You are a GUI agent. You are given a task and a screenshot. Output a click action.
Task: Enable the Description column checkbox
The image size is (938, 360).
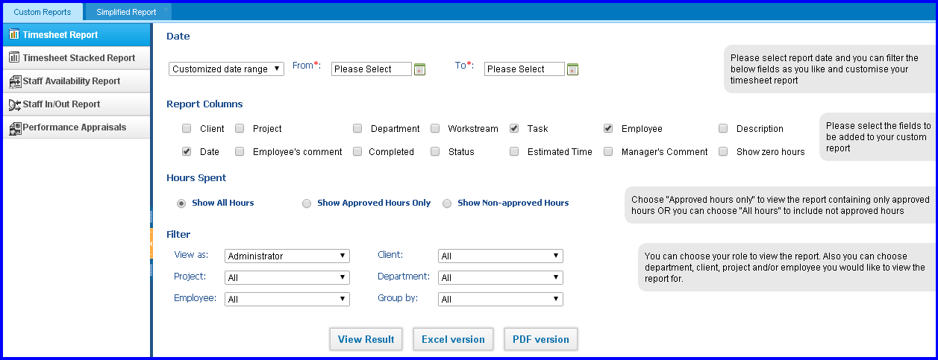723,128
